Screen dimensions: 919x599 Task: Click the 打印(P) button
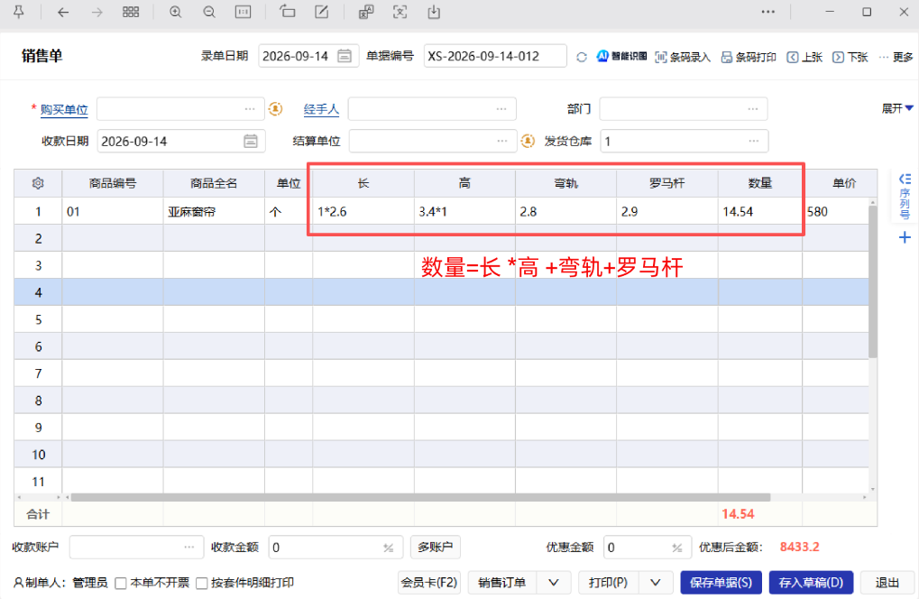pos(609,583)
